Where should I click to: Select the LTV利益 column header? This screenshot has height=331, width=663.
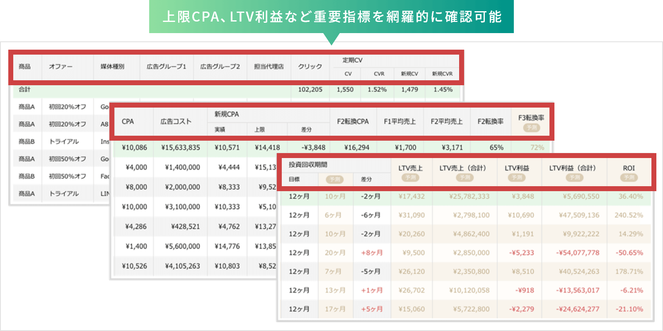coord(517,168)
